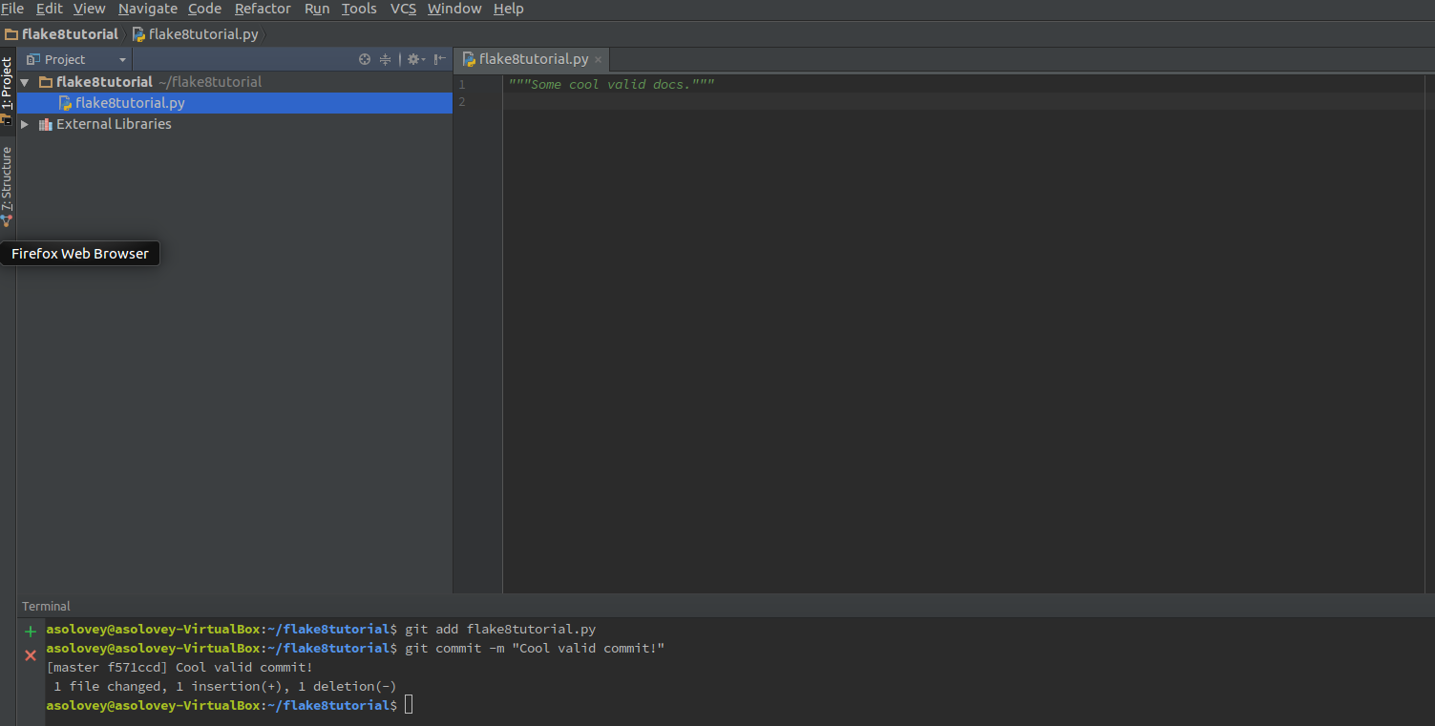Click the flake8tutorial folder icon in the tree

(x=45, y=82)
